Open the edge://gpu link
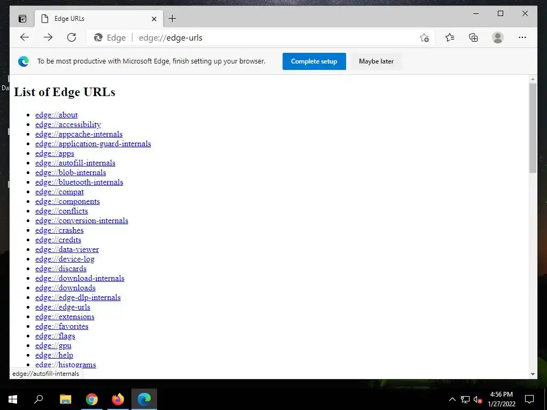 (53, 345)
